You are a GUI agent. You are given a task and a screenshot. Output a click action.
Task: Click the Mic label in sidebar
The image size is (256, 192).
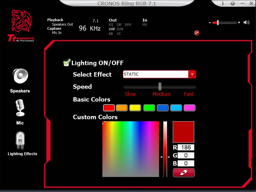click(x=20, y=123)
